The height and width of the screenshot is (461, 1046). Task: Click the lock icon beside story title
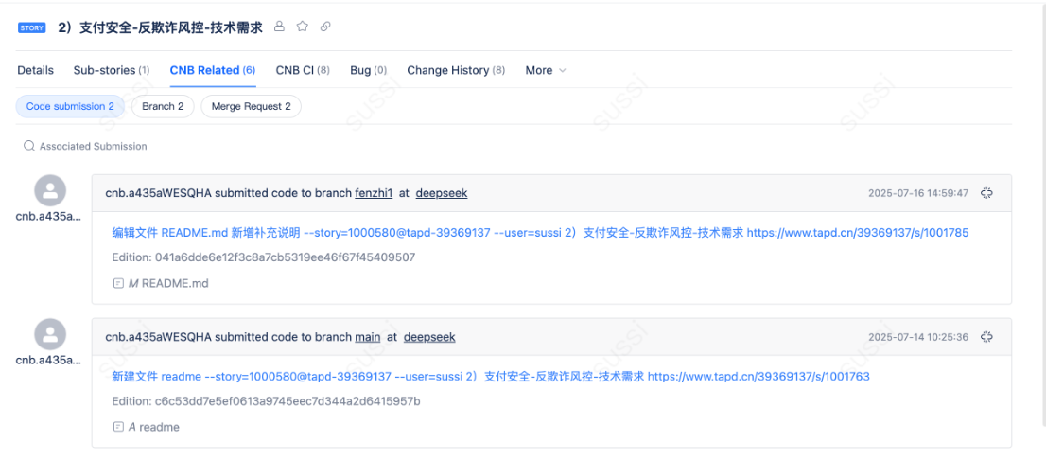click(x=279, y=27)
